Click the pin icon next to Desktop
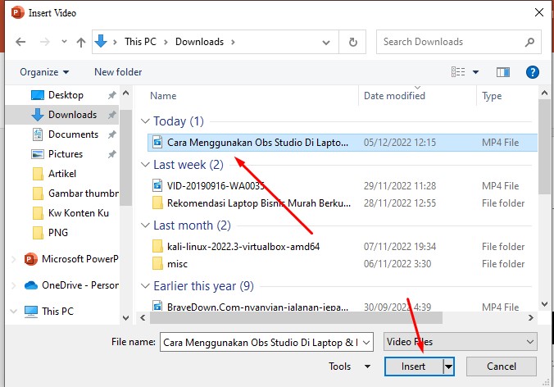Screen dimensions: 554x387 point(111,95)
